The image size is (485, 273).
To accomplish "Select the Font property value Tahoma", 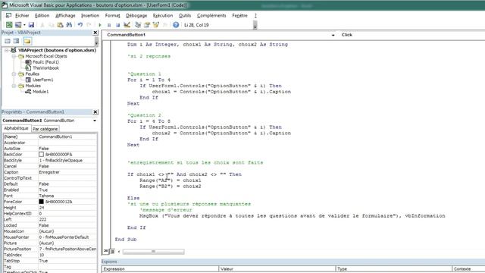I will [67, 196].
